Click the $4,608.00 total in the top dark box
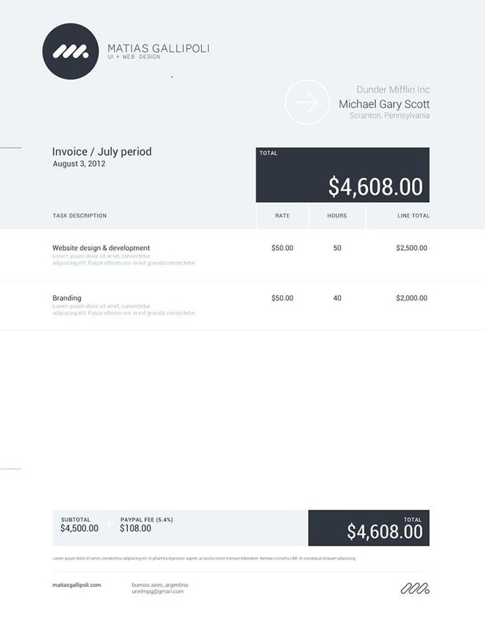Viewport: 485px width, 622px height. pyautogui.click(x=375, y=187)
